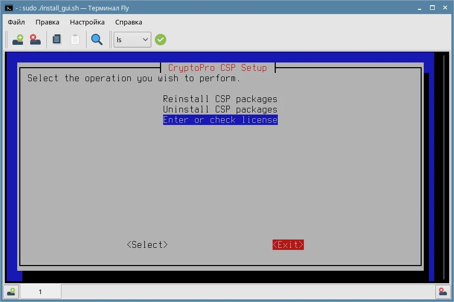Screen dimensions: 454x302
Task: Select 'Enter or check license' option
Action: pyautogui.click(x=220, y=120)
